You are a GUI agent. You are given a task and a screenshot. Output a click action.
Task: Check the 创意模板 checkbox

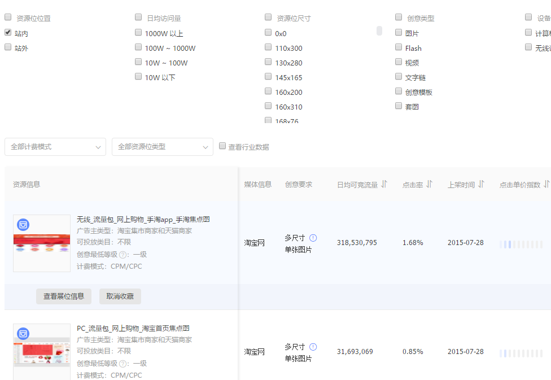399,91
